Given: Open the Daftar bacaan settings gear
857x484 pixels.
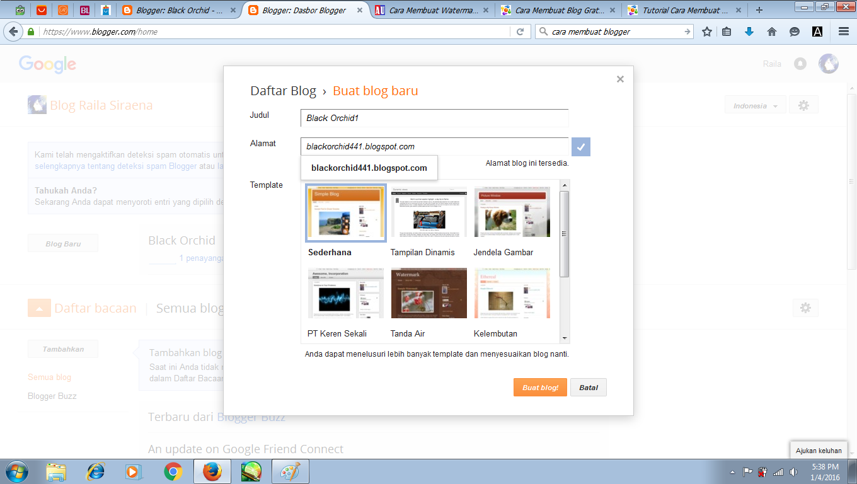Looking at the screenshot, I should (805, 308).
